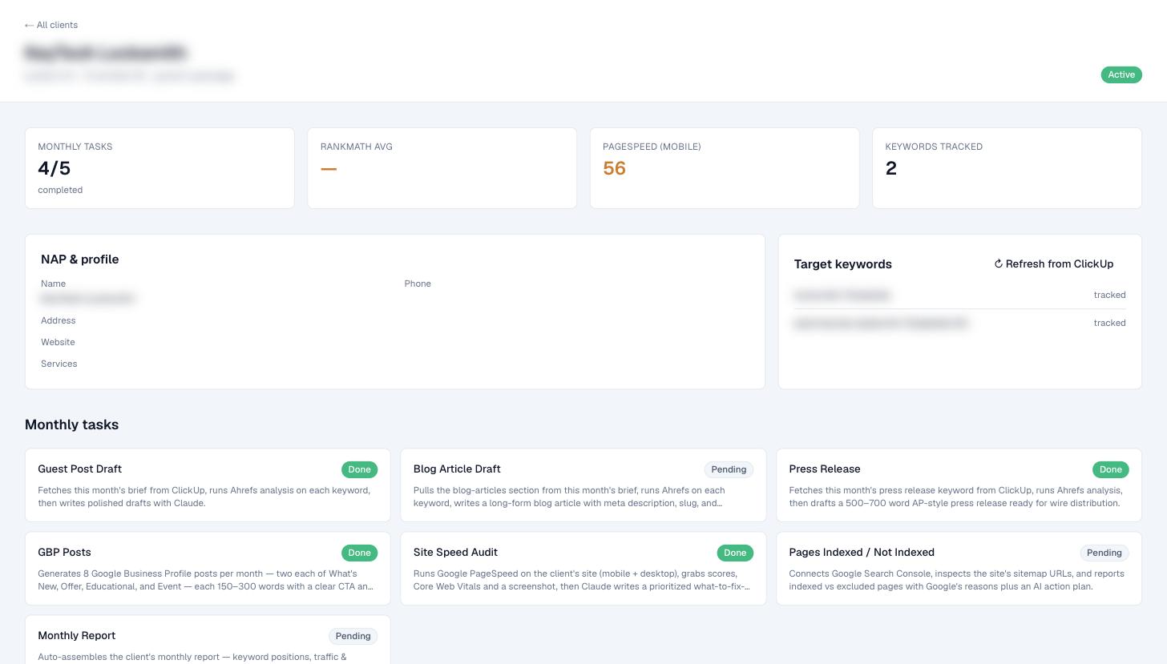Click Pages Indexed card description text
Viewport: 1167px width, 664px height.
click(956, 580)
